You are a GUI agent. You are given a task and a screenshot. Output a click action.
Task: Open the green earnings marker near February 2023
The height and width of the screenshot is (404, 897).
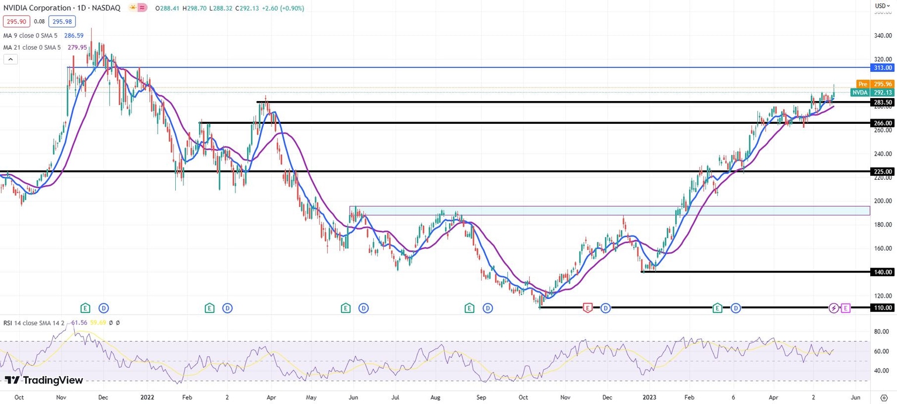[718, 308]
